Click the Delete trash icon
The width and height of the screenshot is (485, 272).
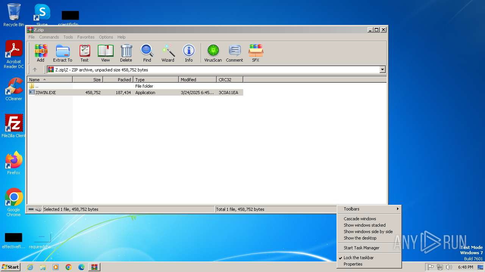tap(126, 53)
